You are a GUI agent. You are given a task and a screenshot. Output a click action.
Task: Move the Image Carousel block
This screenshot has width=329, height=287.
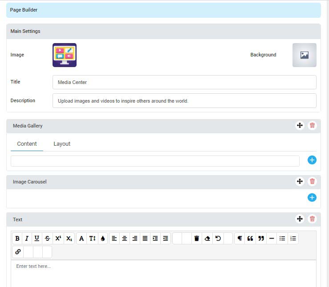tap(300, 181)
